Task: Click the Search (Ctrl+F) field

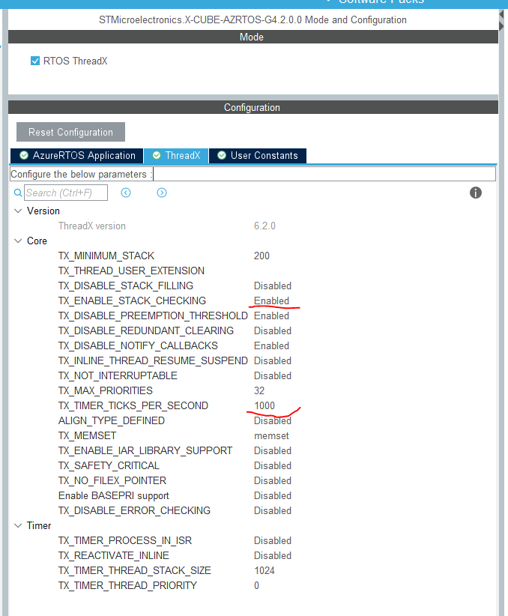Action: click(66, 193)
